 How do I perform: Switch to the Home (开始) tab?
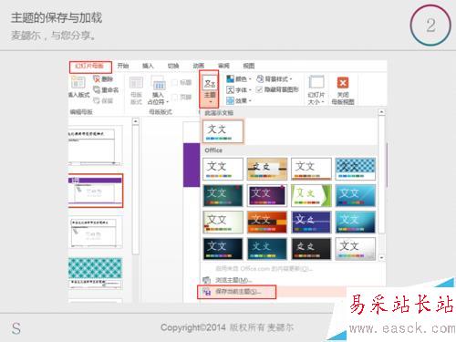pos(123,66)
